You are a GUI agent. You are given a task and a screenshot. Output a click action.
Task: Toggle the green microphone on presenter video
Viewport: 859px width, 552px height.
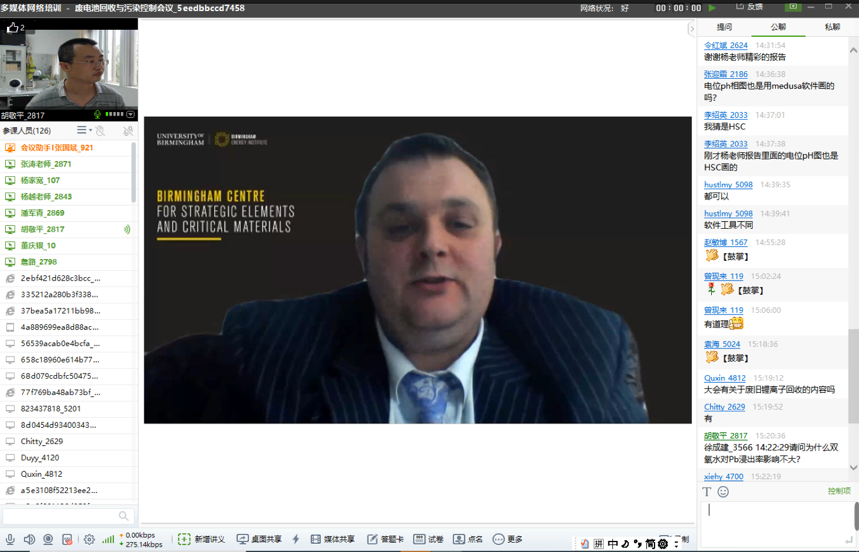tap(97, 115)
